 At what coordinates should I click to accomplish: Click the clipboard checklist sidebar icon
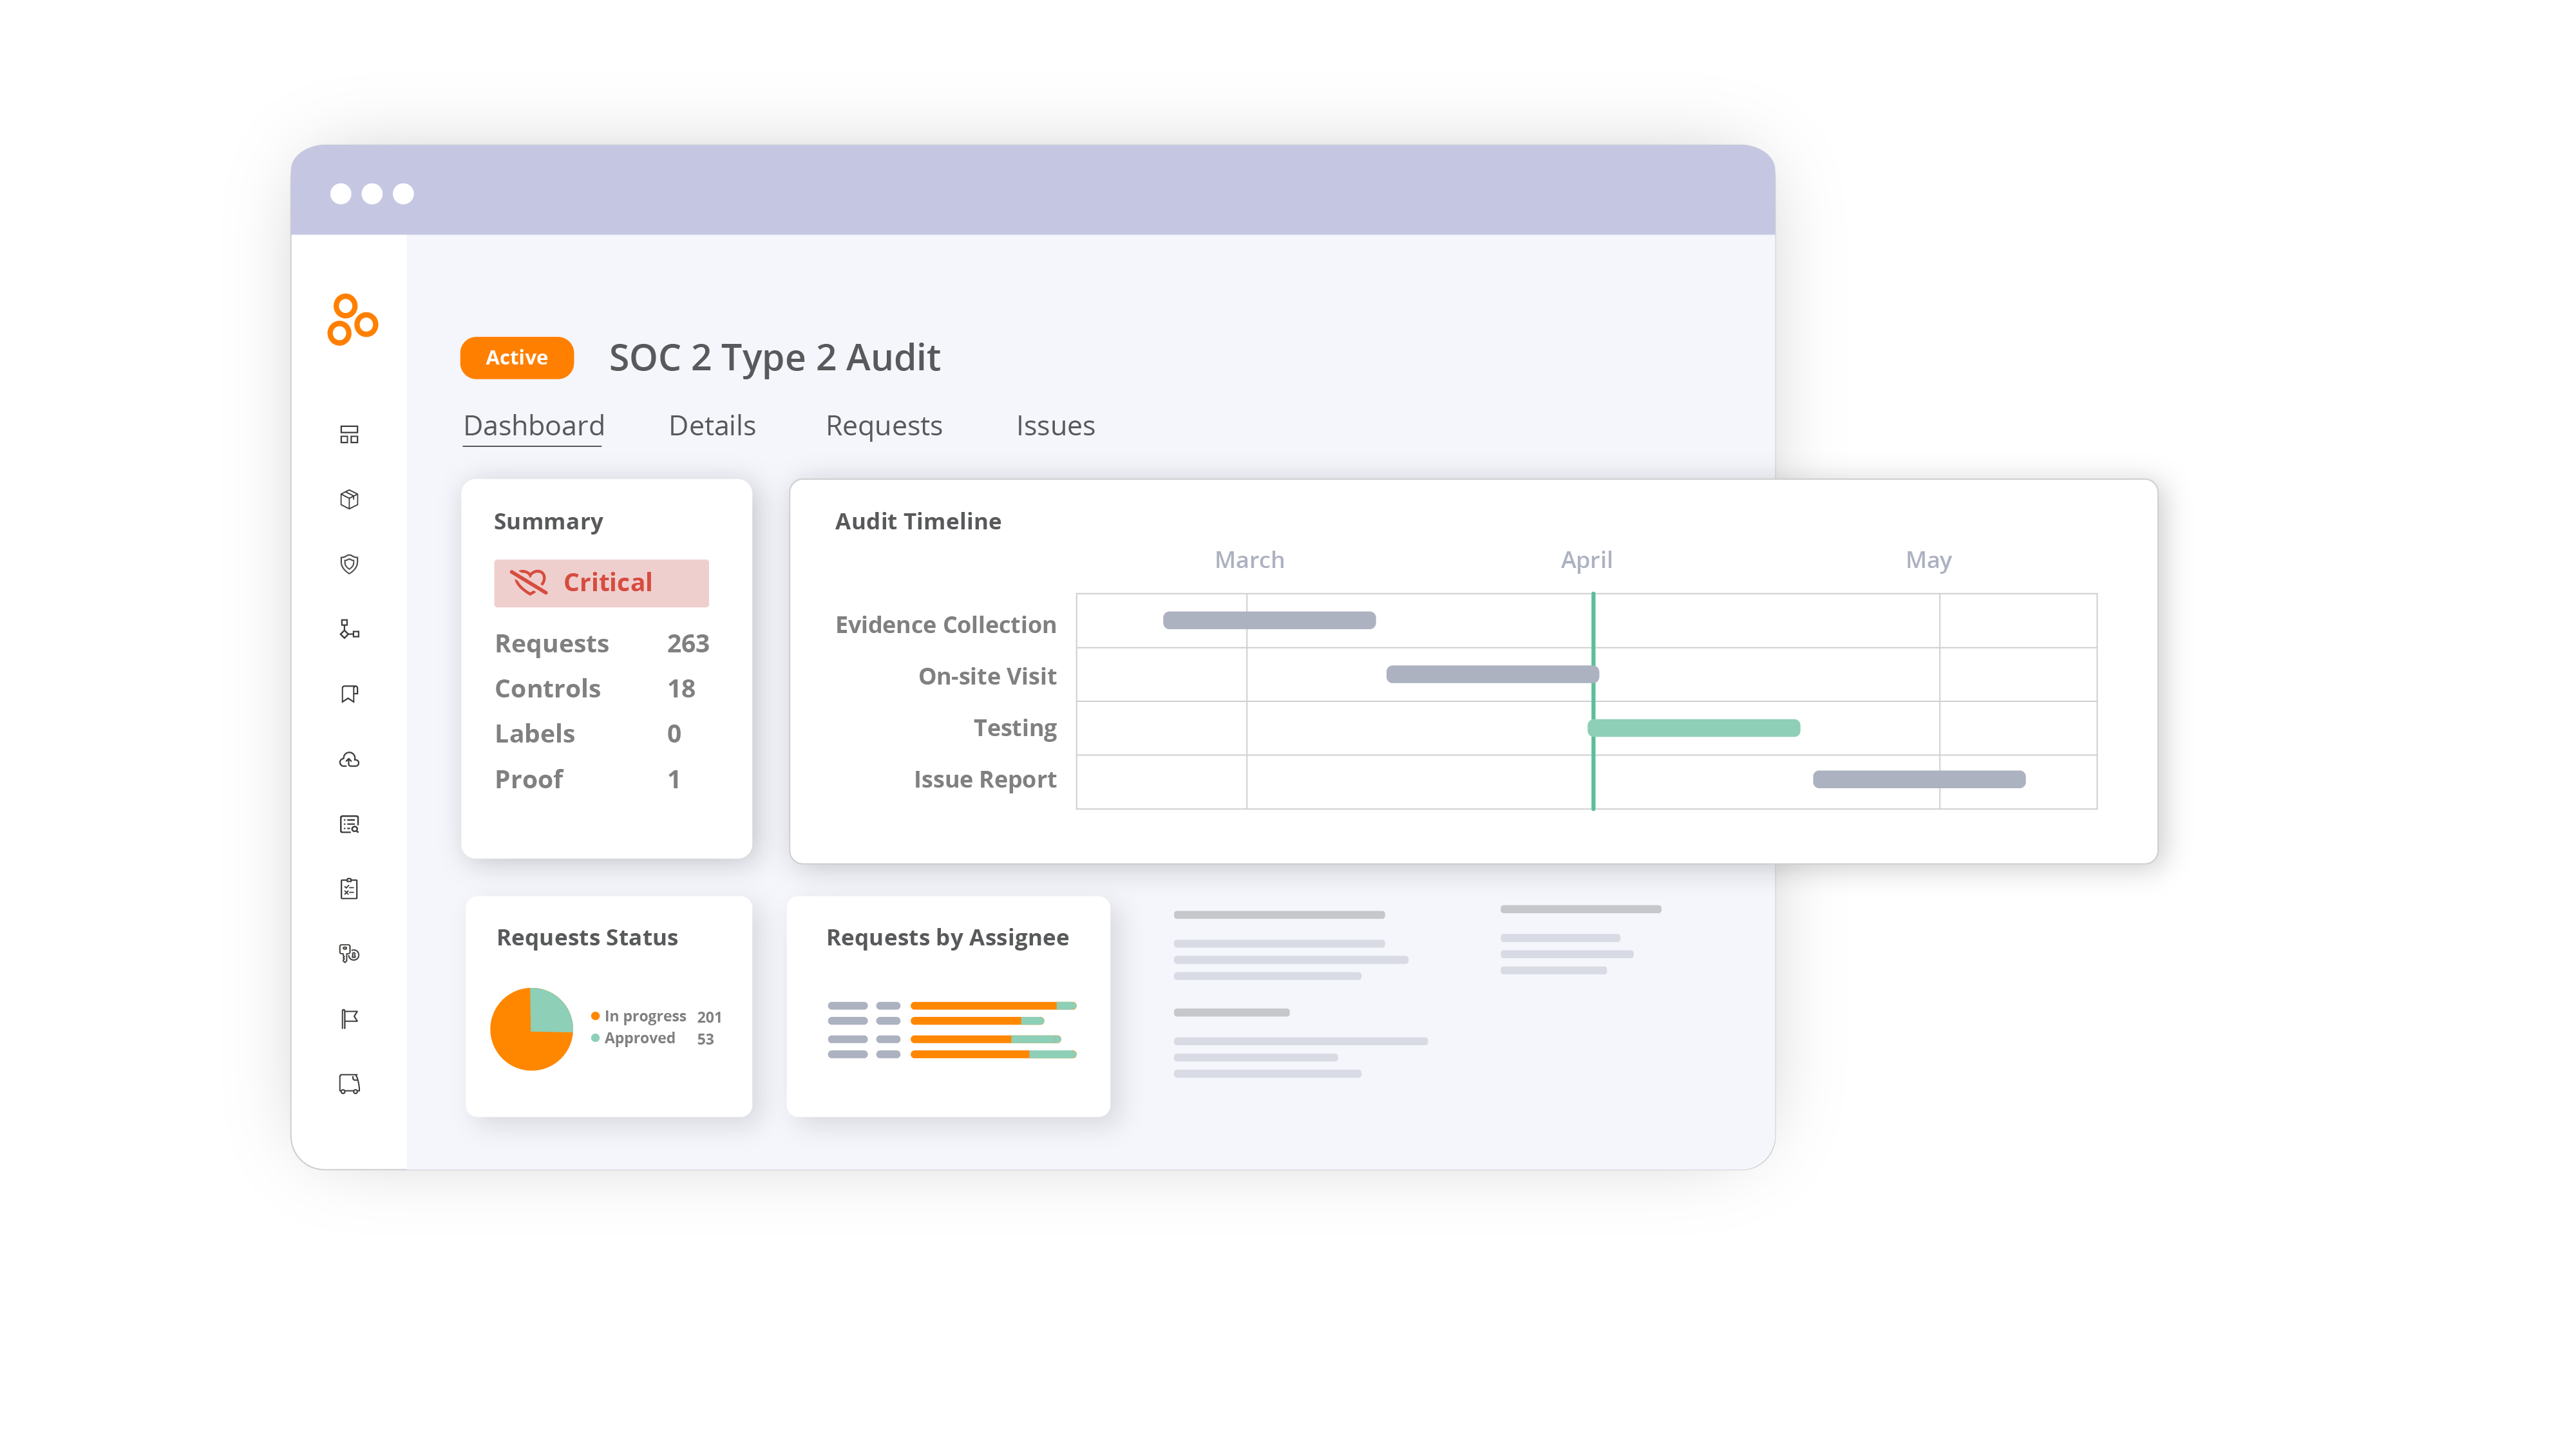pyautogui.click(x=349, y=888)
